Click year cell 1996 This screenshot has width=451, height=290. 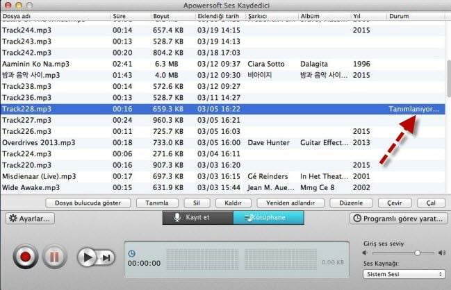tap(361, 64)
